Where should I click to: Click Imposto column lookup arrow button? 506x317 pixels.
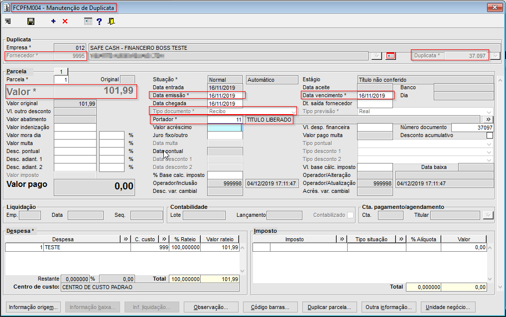[342, 239]
